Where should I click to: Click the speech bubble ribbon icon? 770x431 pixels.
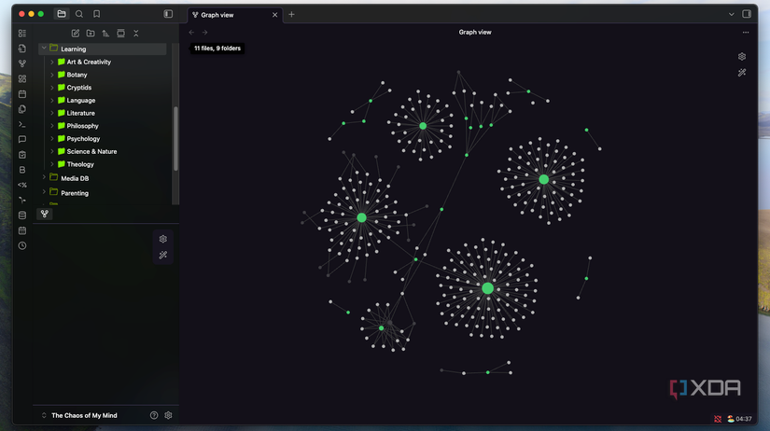(22, 139)
